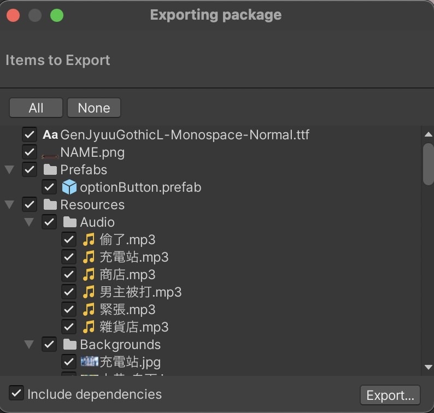The image size is (434, 413).
Task: Click the music note icon for 偷了.mp3
Action: (89, 239)
